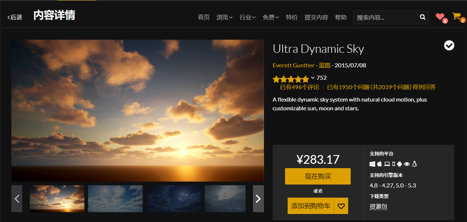Go to 首页 in the navigation bar
This screenshot has width=467, height=222.
tap(203, 17)
